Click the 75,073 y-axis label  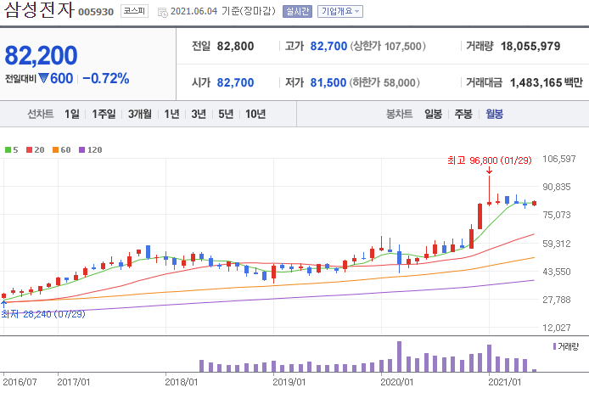[556, 215]
